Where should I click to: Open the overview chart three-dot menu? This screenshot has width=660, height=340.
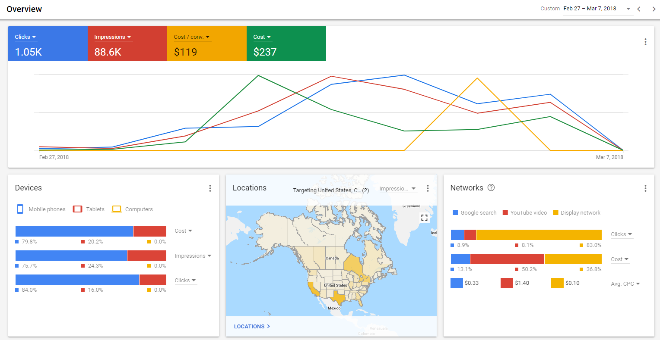(645, 42)
